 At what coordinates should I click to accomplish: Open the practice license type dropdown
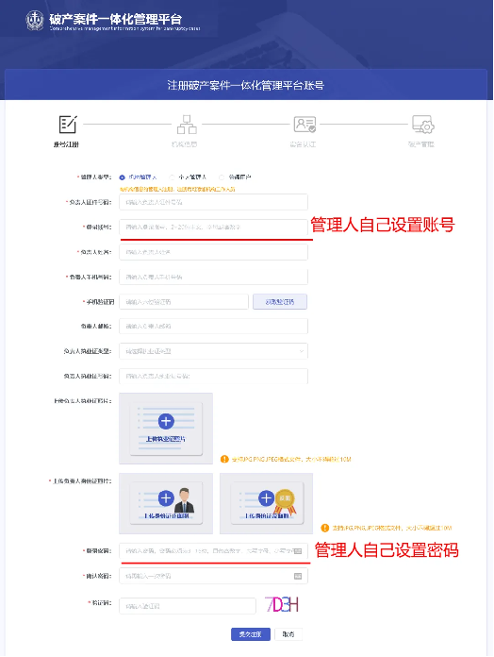(x=213, y=351)
